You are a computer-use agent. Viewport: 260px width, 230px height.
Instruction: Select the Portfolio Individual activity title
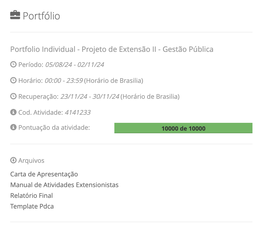click(x=112, y=49)
